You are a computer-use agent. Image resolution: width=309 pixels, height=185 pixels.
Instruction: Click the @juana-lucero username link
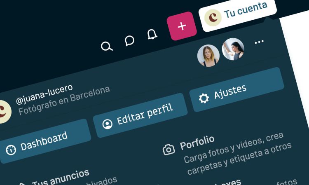(x=44, y=94)
